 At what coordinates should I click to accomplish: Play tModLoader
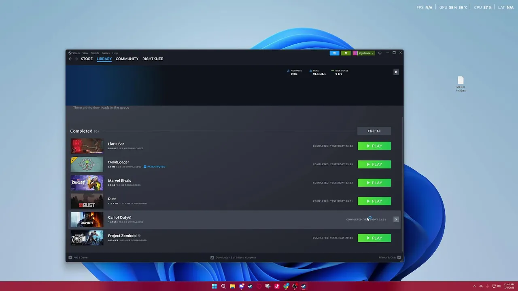point(374,164)
